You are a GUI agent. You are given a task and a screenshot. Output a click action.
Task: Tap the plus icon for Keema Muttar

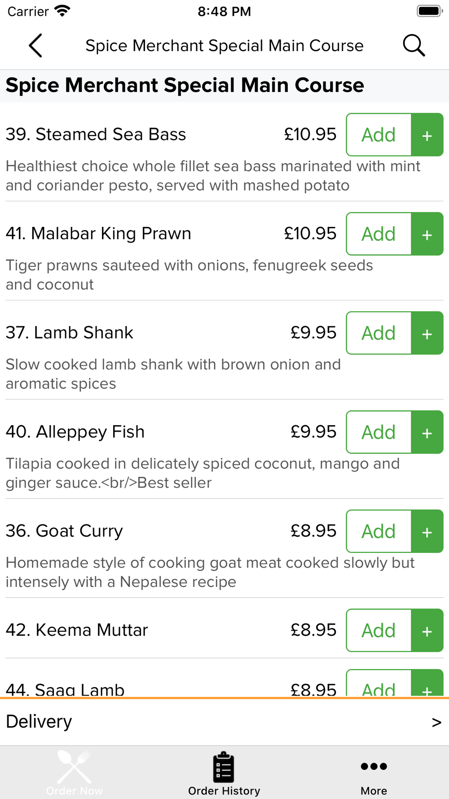[427, 630]
